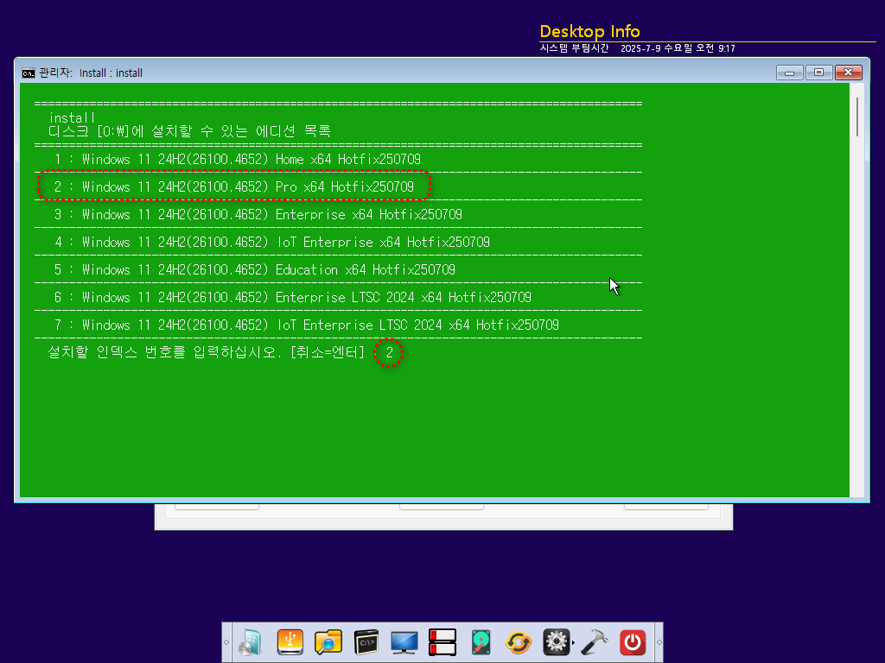Open the folder search magnifier icon
This screenshot has height=663, width=885.
328,642
